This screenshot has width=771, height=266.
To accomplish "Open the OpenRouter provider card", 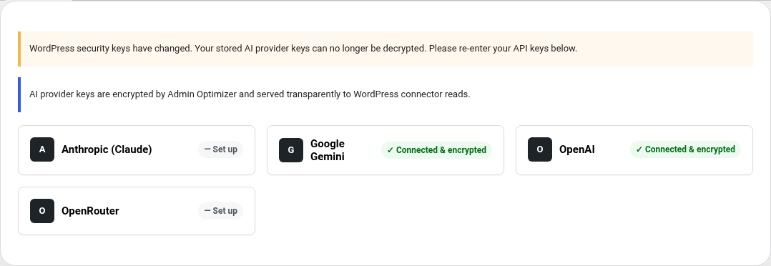I will 137,211.
